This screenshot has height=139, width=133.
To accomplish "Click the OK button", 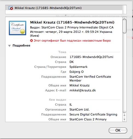I will pyautogui.click(x=118, y=130).
